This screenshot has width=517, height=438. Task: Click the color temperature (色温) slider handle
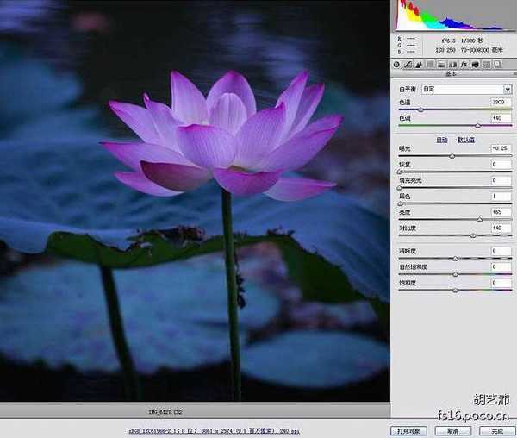[420, 110]
